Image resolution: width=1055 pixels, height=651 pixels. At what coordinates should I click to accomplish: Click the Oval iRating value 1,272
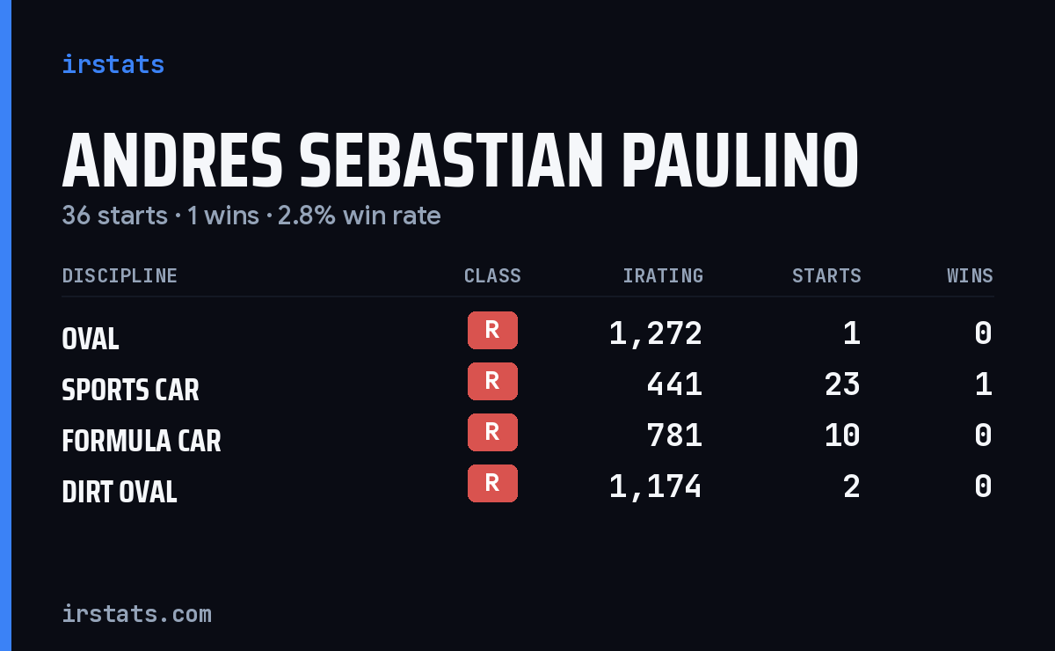pyautogui.click(x=656, y=333)
